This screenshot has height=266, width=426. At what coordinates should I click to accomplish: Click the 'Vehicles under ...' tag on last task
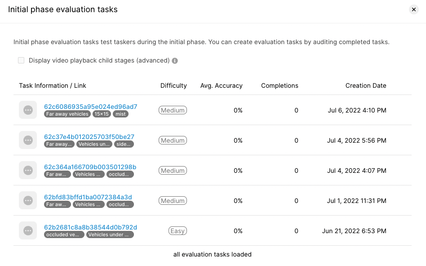coord(110,234)
